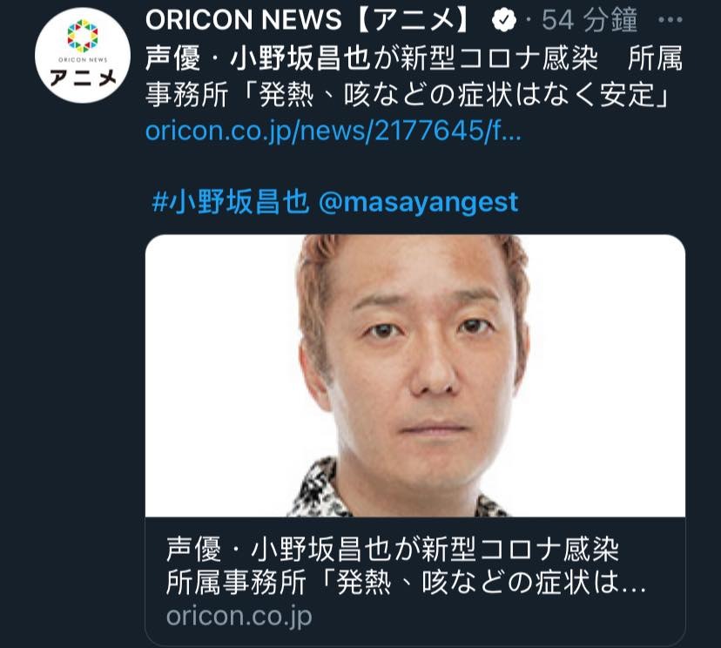Click the small ORICON NEWS text in avatar
The height and width of the screenshot is (648, 721).
(83, 60)
